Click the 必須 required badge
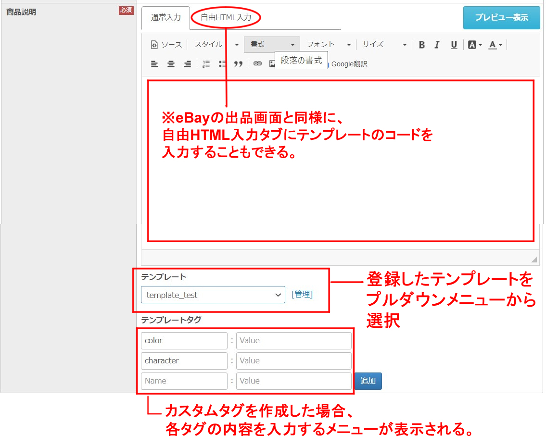546x447 pixels. click(x=126, y=11)
